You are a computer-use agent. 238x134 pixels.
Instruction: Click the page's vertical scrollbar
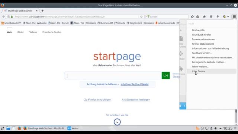pos(236,117)
